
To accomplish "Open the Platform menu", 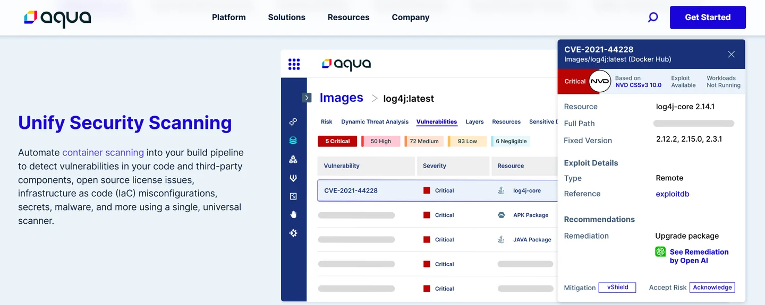I will coord(229,18).
